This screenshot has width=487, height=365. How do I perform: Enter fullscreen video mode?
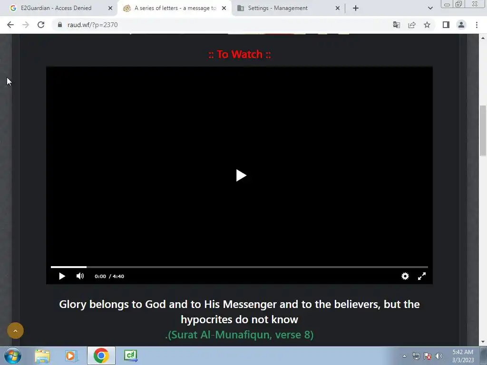[422, 276]
